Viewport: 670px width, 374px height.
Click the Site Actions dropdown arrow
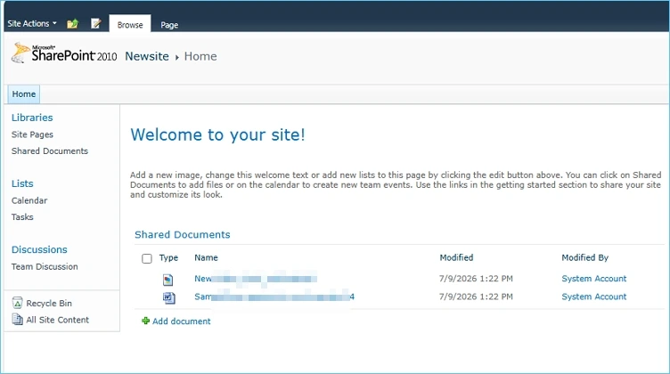coord(54,23)
